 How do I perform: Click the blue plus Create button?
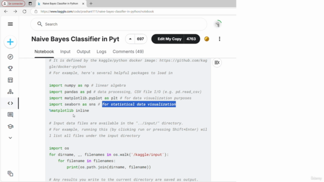tap(10, 42)
